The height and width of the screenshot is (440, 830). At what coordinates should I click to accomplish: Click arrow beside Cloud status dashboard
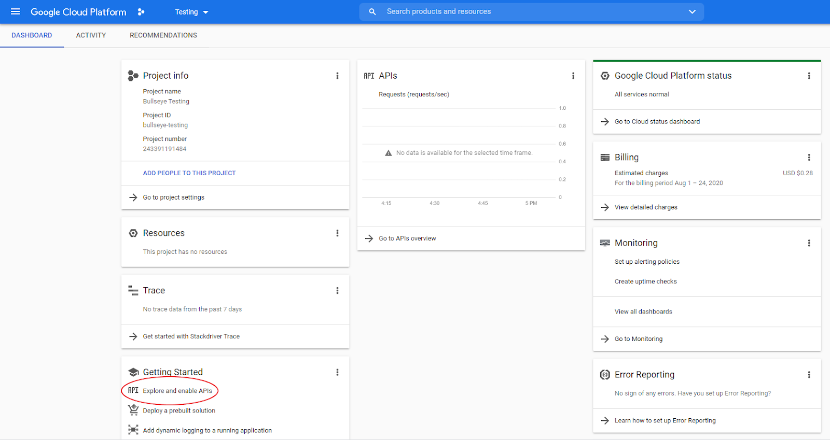605,122
